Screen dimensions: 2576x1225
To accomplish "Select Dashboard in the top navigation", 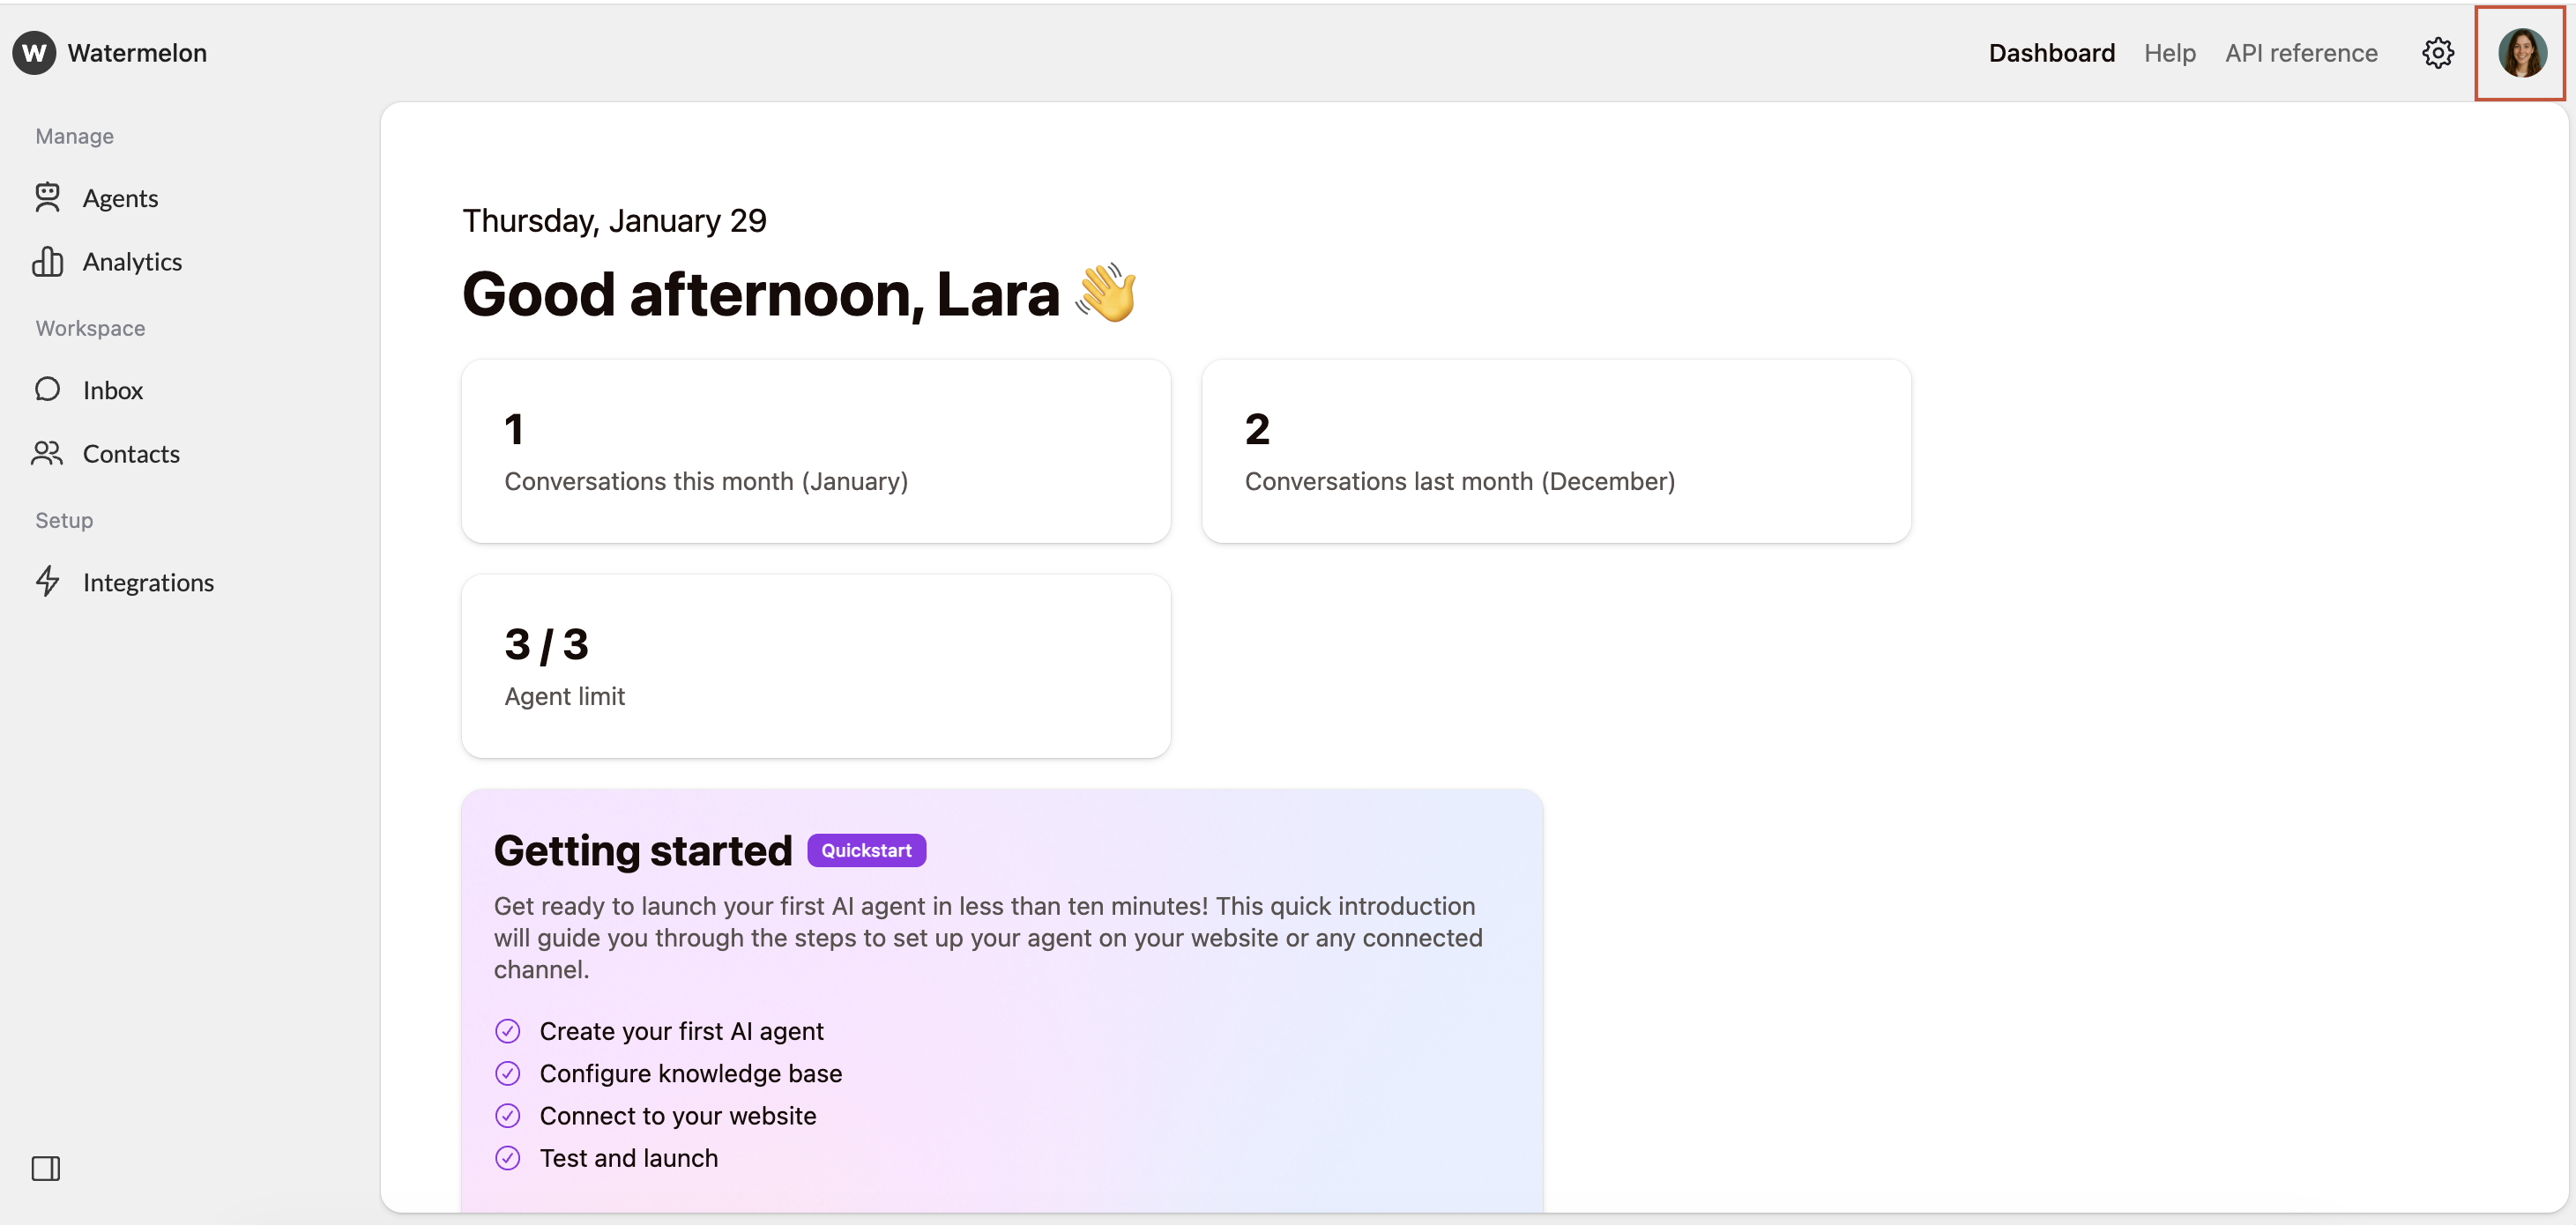I will 2051,52.
